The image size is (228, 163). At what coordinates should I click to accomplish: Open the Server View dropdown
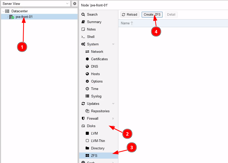[68, 4]
